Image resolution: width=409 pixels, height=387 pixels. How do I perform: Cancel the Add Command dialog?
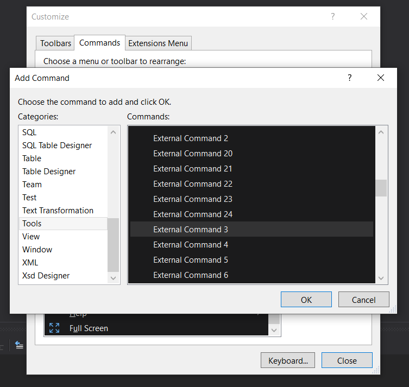(x=363, y=300)
